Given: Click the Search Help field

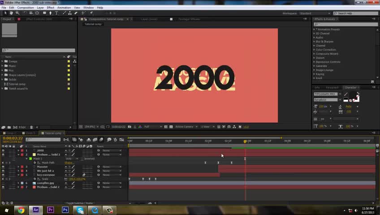Looking at the screenshot, I should pyautogui.click(x=355, y=13).
